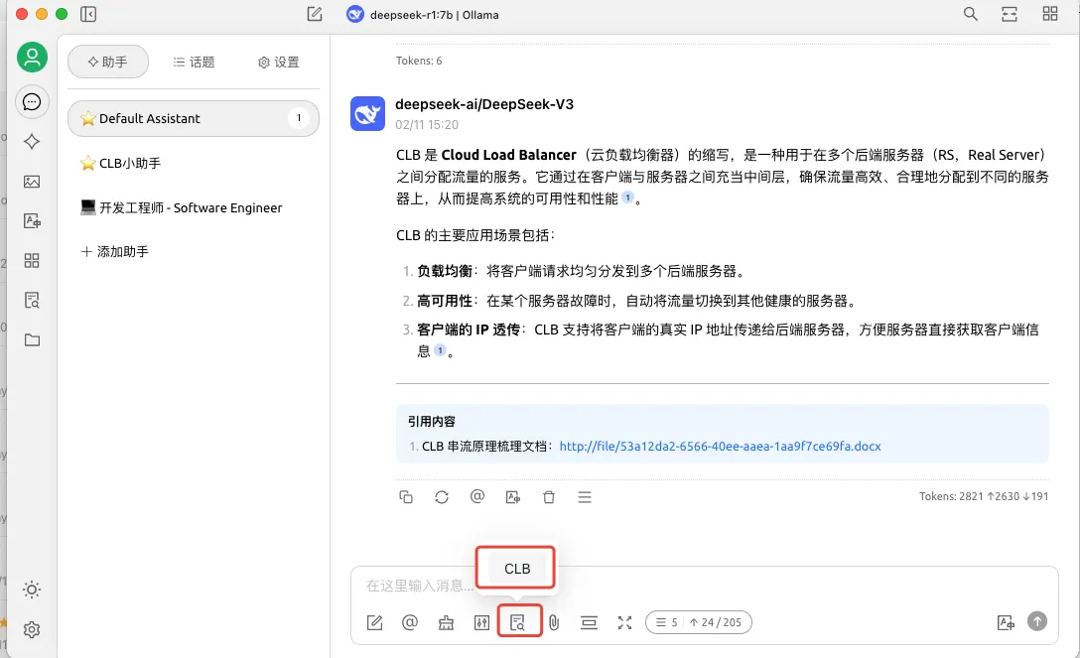Click the citation marker after 可用性和性能
Viewport: 1080px width, 658px height.
point(627,197)
